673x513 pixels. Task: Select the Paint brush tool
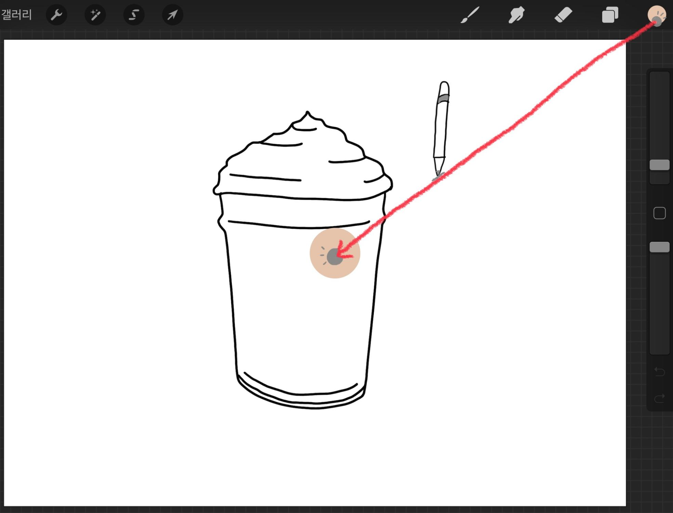click(x=470, y=15)
